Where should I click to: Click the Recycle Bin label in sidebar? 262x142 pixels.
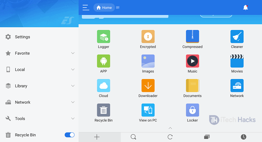pyautogui.click(x=25, y=135)
